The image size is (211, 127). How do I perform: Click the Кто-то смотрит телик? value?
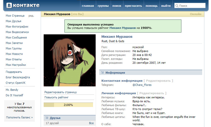147,109
